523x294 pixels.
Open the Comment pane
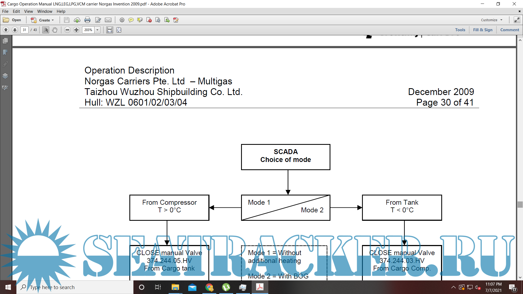click(x=510, y=30)
